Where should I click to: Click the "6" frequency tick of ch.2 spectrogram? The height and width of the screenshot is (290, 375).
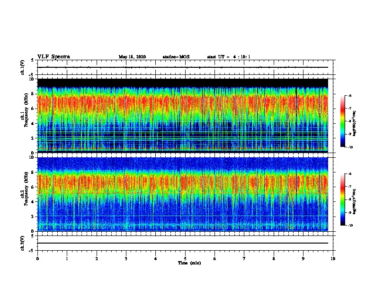pyautogui.click(x=33, y=187)
